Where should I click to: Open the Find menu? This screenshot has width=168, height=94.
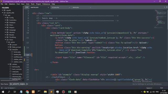point(18,4)
